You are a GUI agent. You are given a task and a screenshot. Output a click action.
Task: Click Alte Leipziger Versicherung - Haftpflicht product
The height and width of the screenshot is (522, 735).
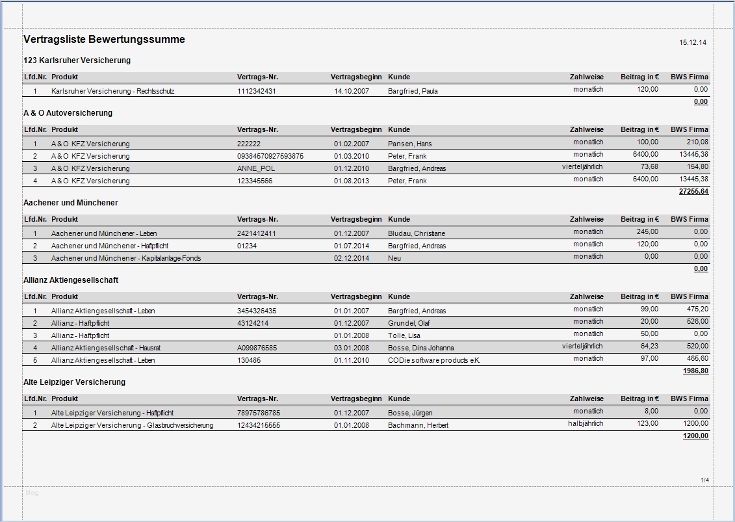112,413
